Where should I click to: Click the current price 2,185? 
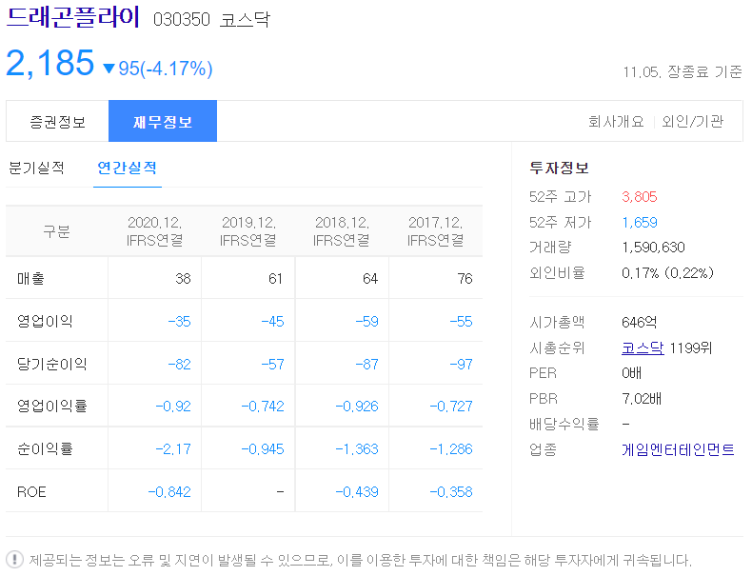[49, 63]
